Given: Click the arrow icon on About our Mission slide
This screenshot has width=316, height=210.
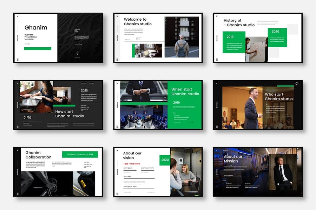Looking at the screenshot, I should click(256, 176).
